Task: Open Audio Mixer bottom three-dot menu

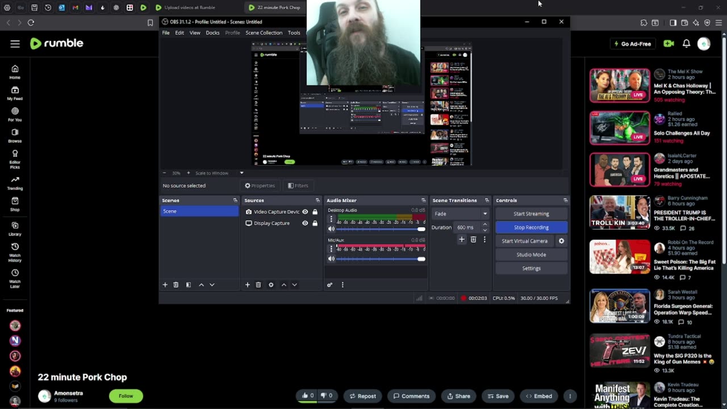Action: coord(342,285)
